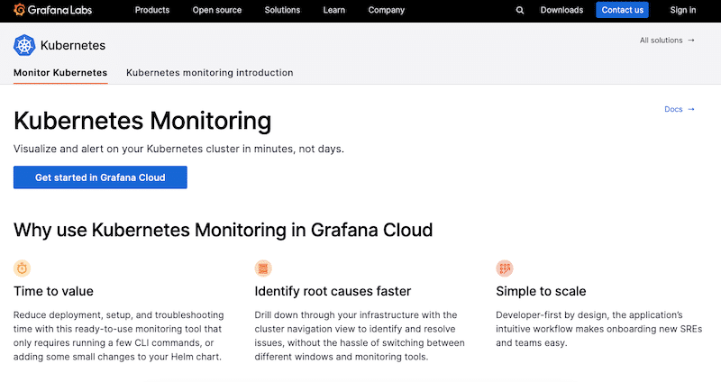
Task: Click the Time to value stopwatch icon
Action: click(22, 268)
